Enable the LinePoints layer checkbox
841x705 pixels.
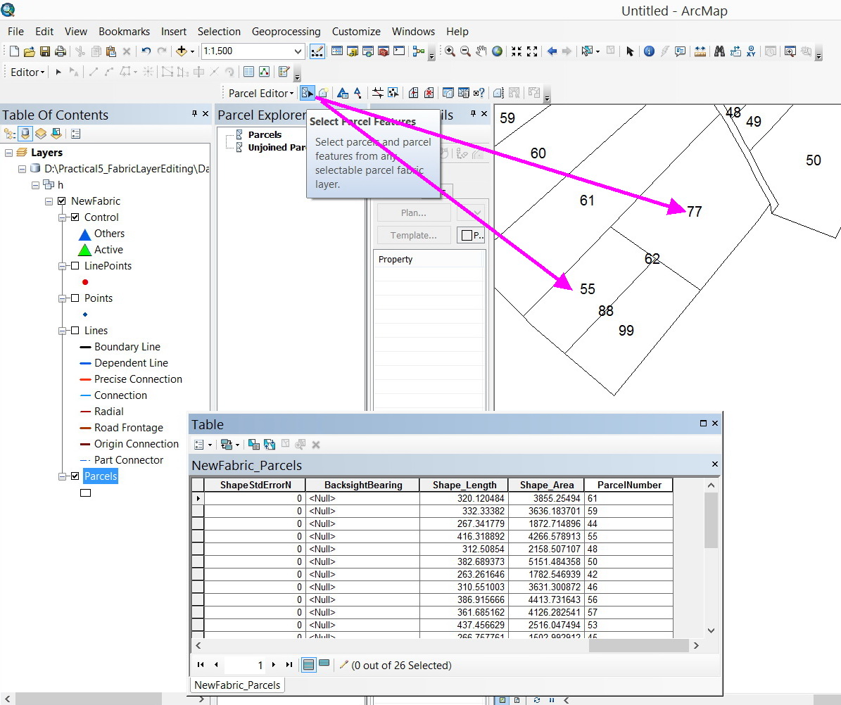coord(75,265)
